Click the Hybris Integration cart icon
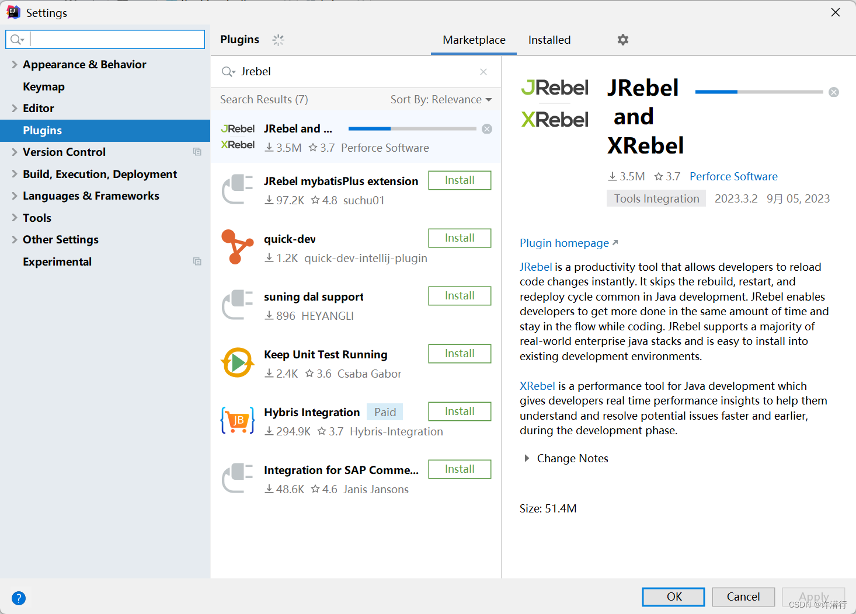 [x=238, y=420]
